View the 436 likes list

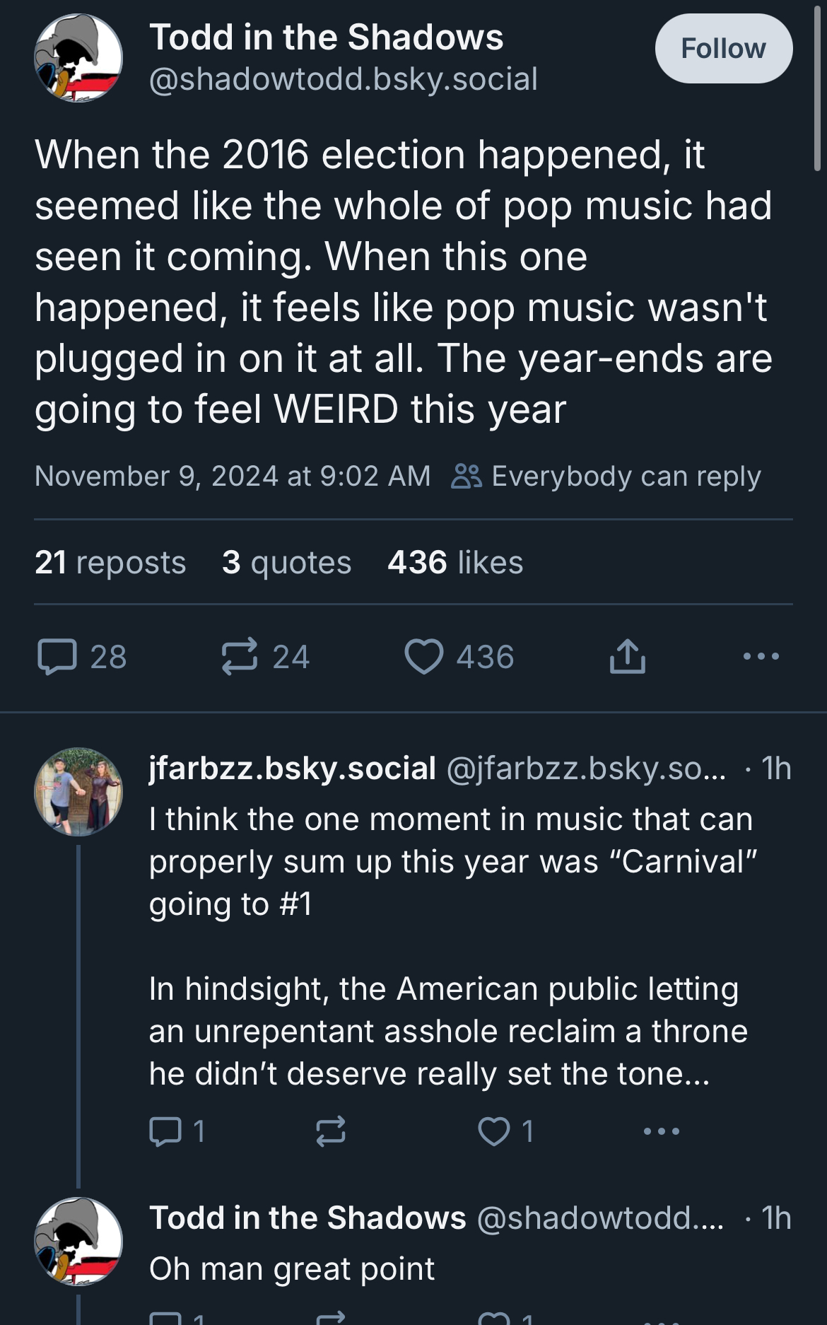click(455, 563)
